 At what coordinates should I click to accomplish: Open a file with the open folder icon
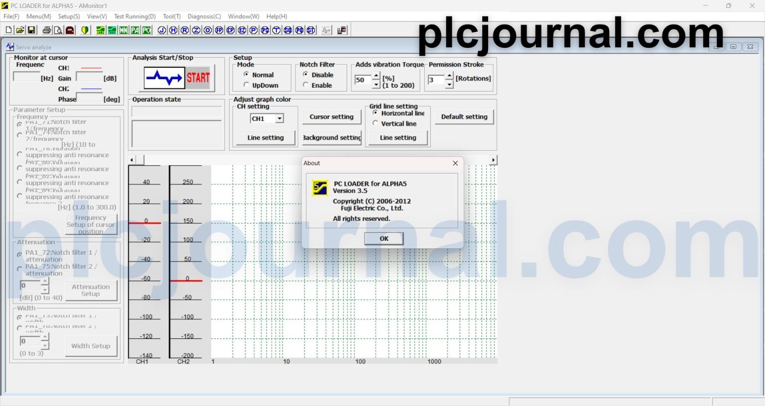[x=20, y=30]
